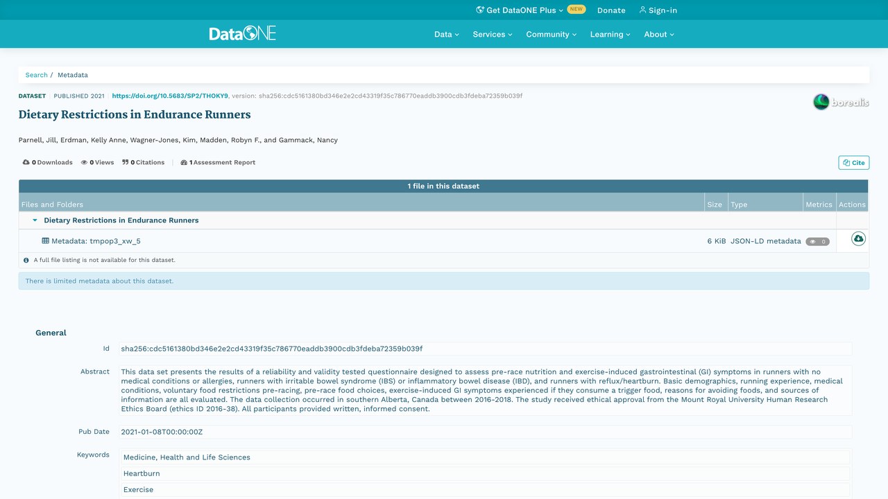The width and height of the screenshot is (888, 499).
Task: Open the Community dropdown menu
Action: coord(552,34)
